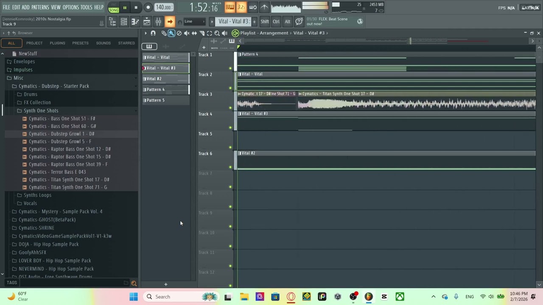Select the playlist Zoom tool
The width and height of the screenshot is (543, 305).
(217, 33)
